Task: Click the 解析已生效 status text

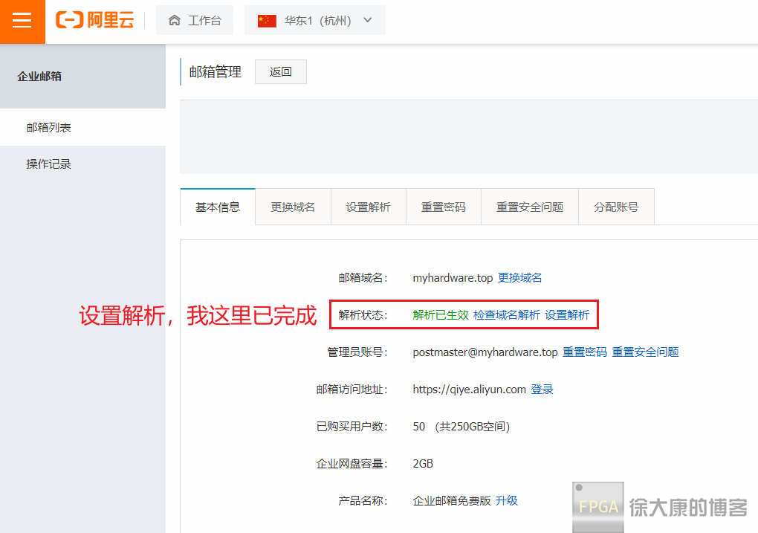Action: click(441, 315)
